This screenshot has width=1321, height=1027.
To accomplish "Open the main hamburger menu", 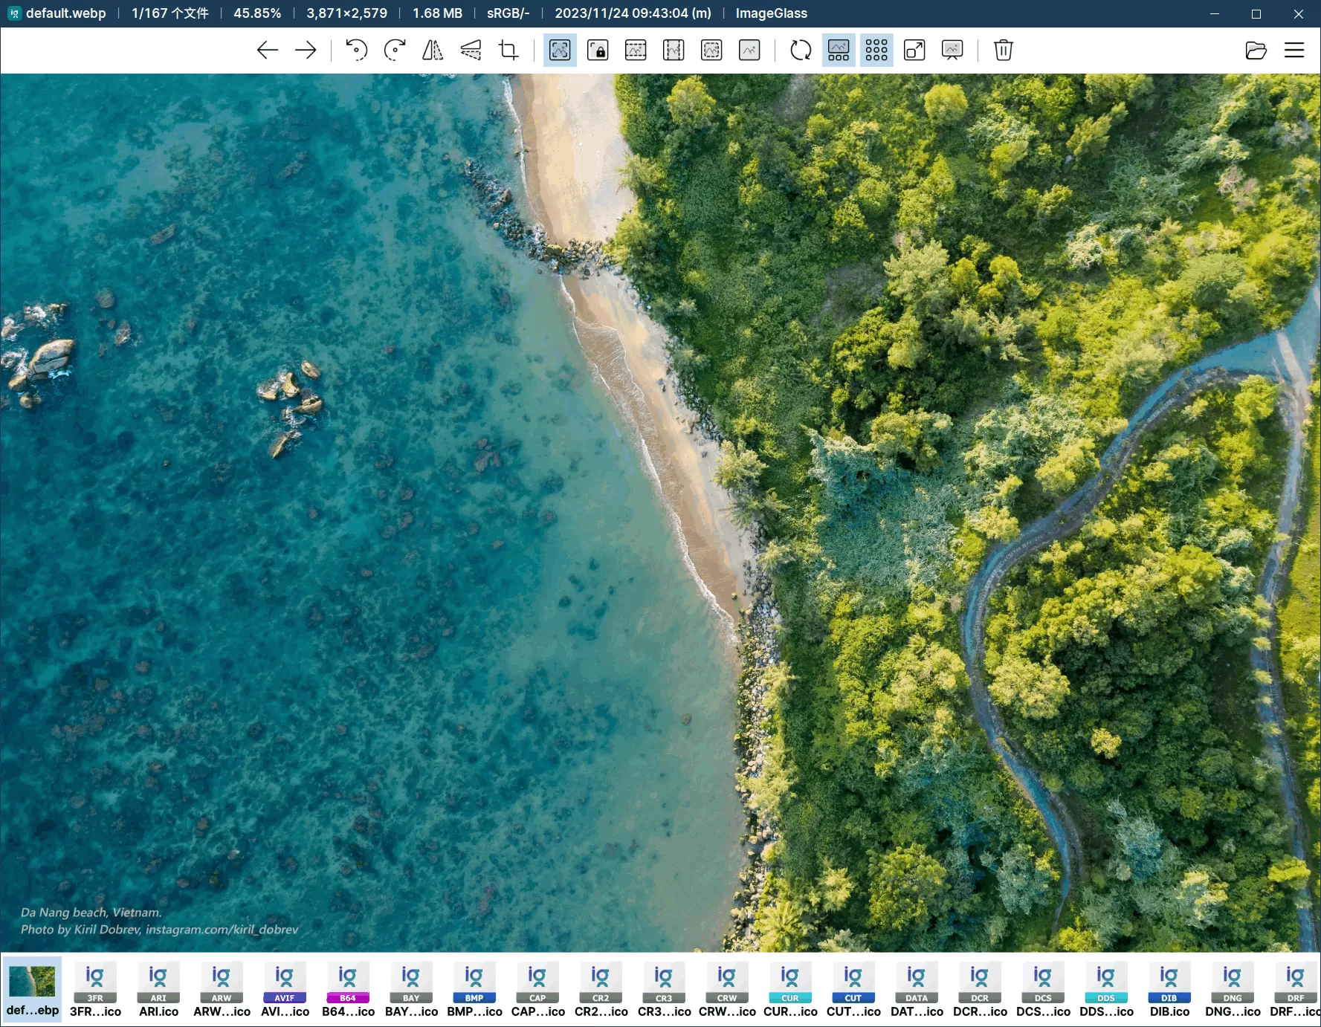I will [1294, 51].
